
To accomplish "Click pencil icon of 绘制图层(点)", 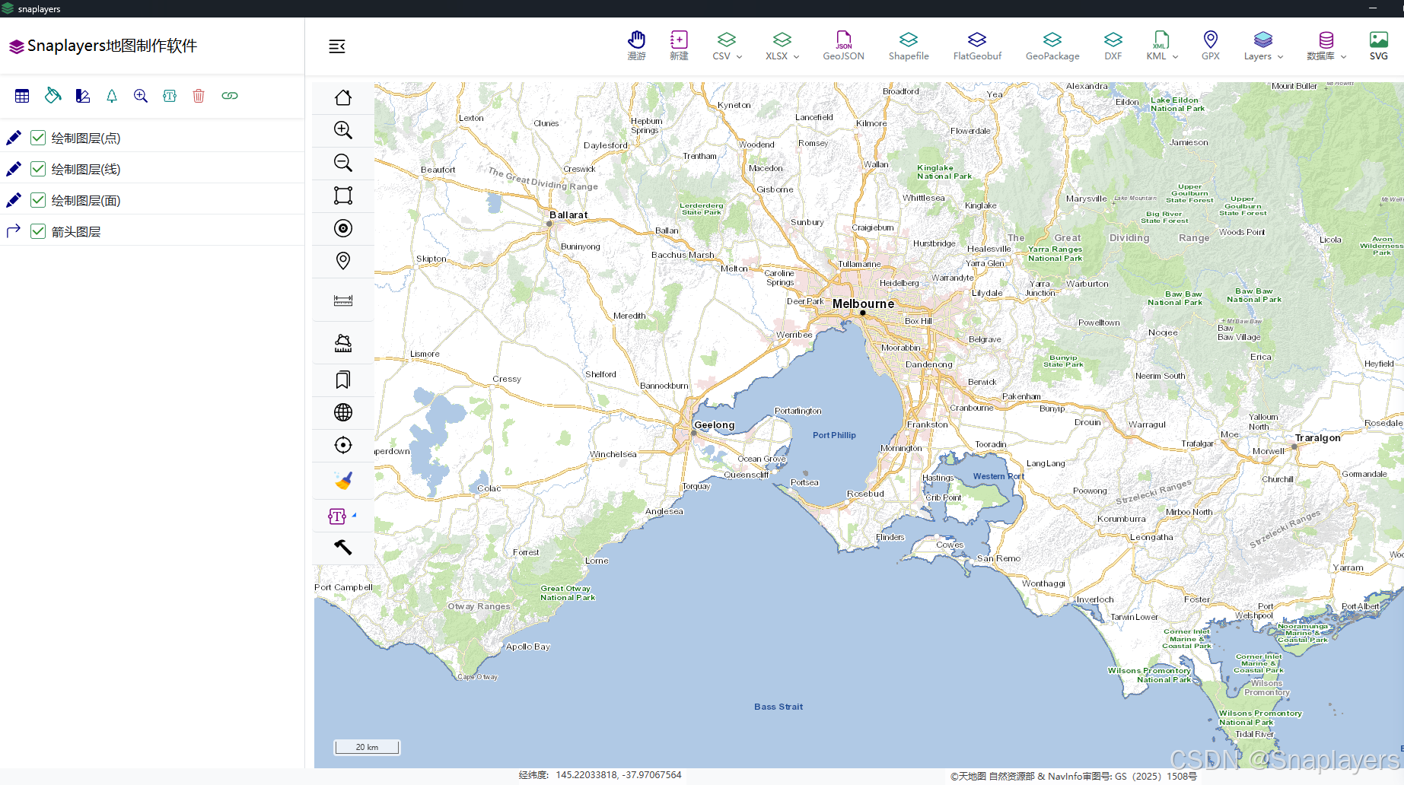I will coord(14,138).
